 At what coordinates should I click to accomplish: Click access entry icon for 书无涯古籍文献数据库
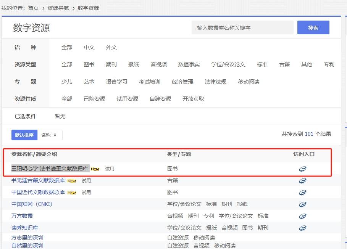click(302, 181)
